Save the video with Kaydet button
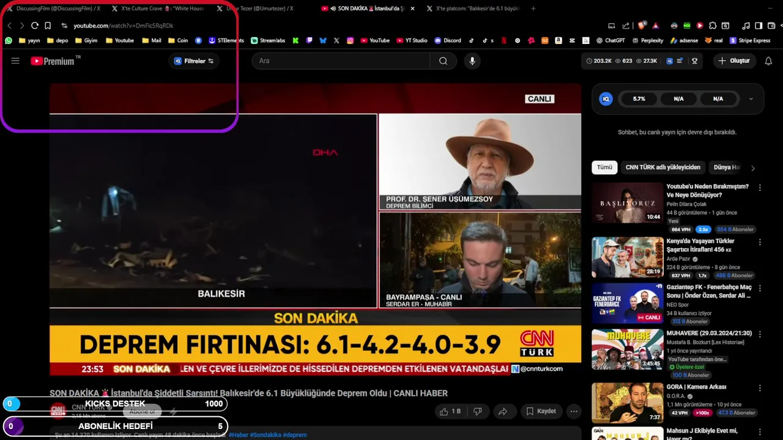Image resolution: width=783 pixels, height=440 pixels. pyautogui.click(x=541, y=411)
